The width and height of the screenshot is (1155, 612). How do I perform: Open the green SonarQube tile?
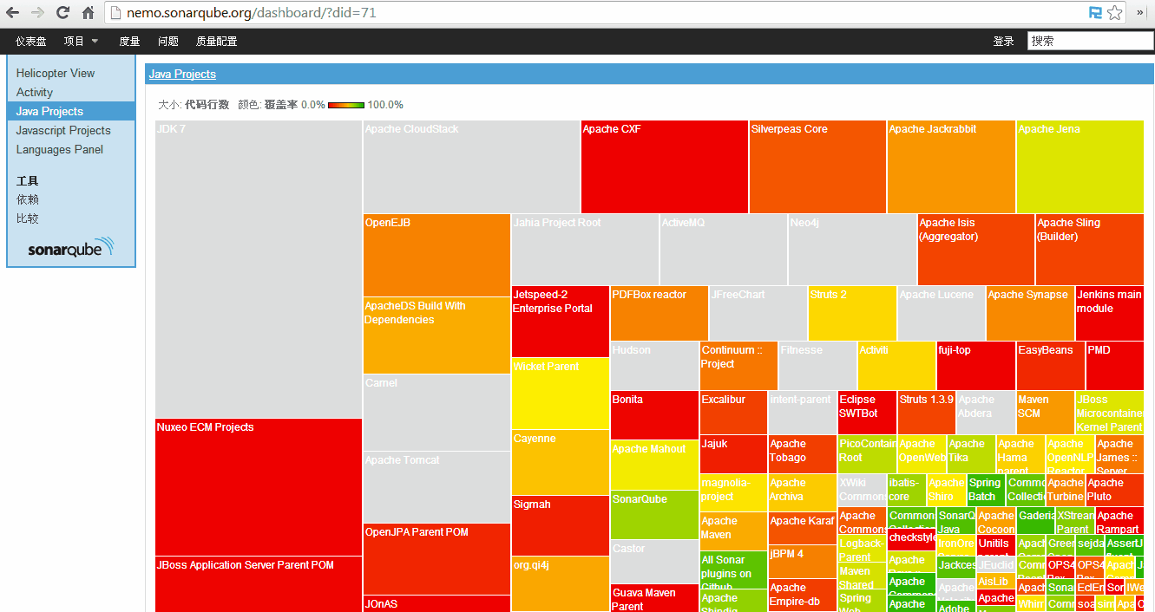coord(654,515)
